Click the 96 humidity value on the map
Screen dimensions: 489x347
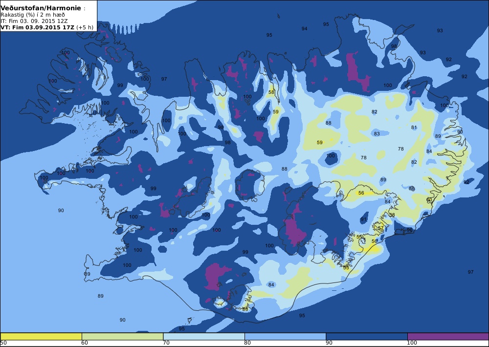point(409,230)
